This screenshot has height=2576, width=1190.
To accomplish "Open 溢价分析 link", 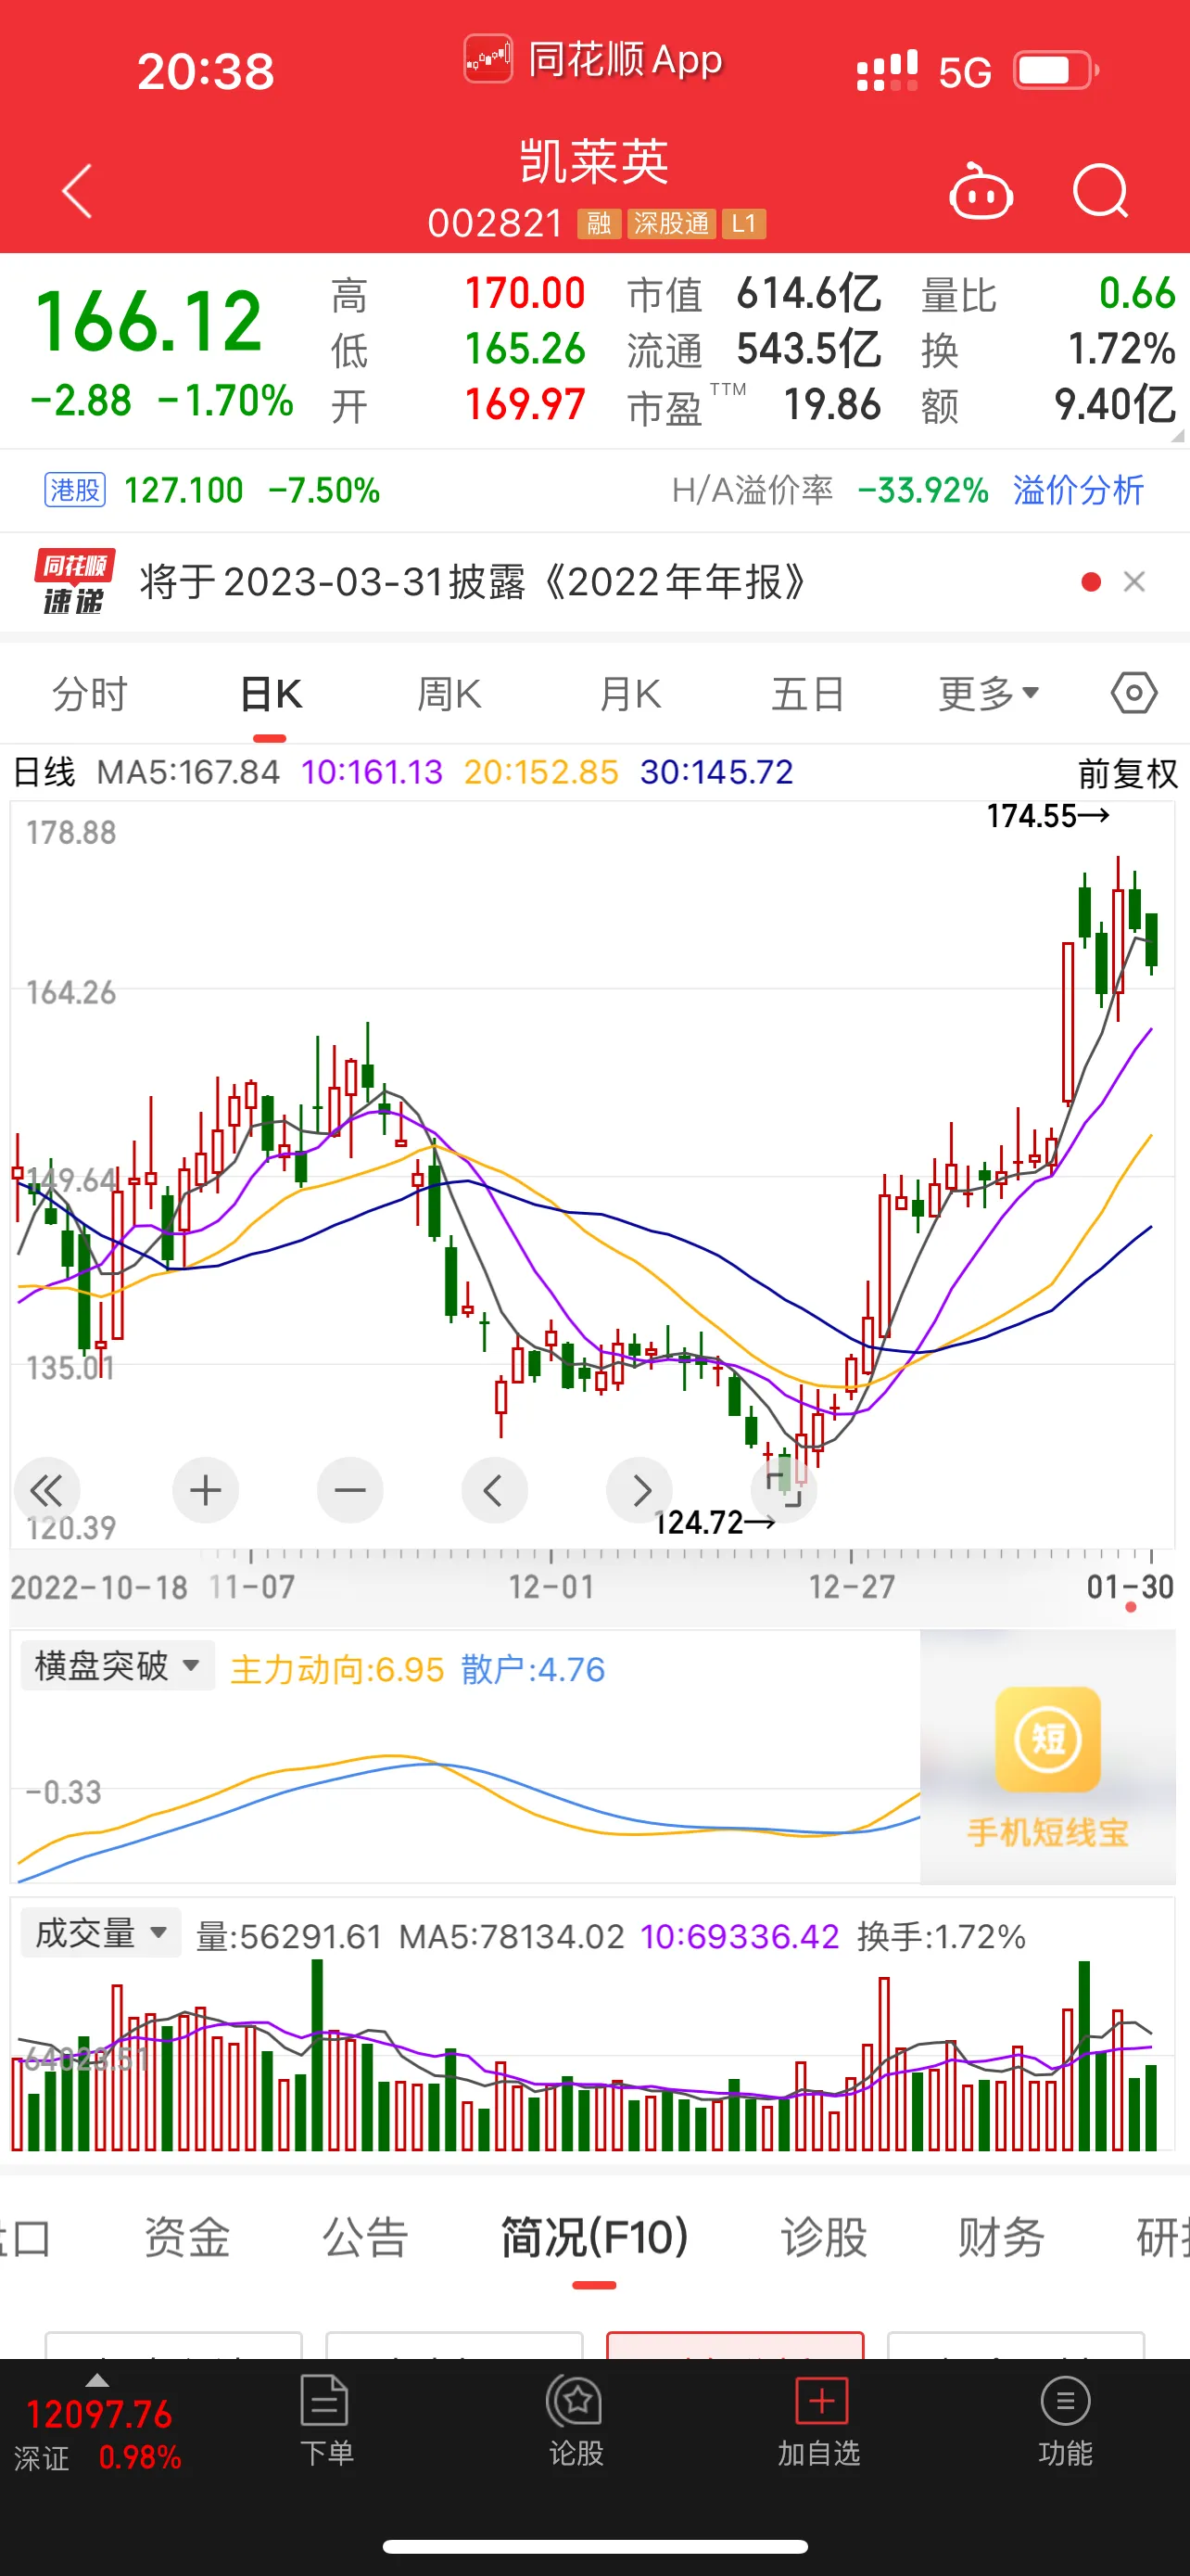I will click(x=1077, y=490).
